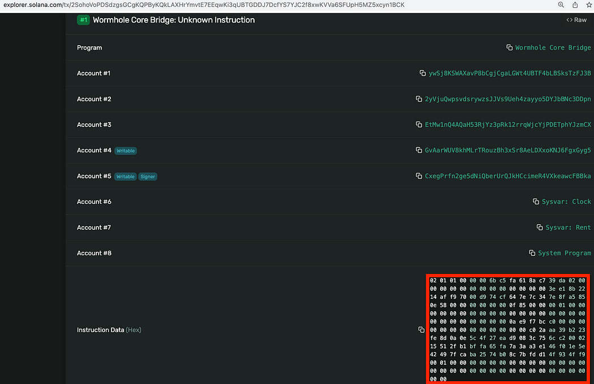Copy Account #1 address ywSj8KSW
The image size is (594, 384).
(423, 73)
